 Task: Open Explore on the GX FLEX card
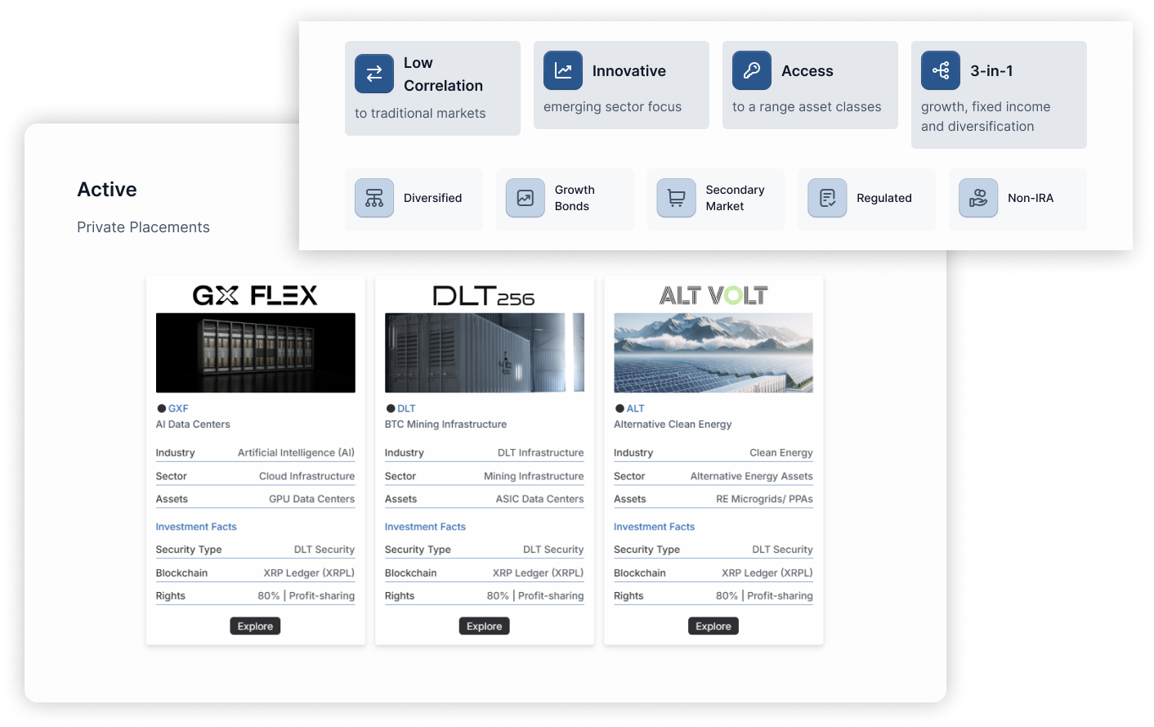click(255, 626)
